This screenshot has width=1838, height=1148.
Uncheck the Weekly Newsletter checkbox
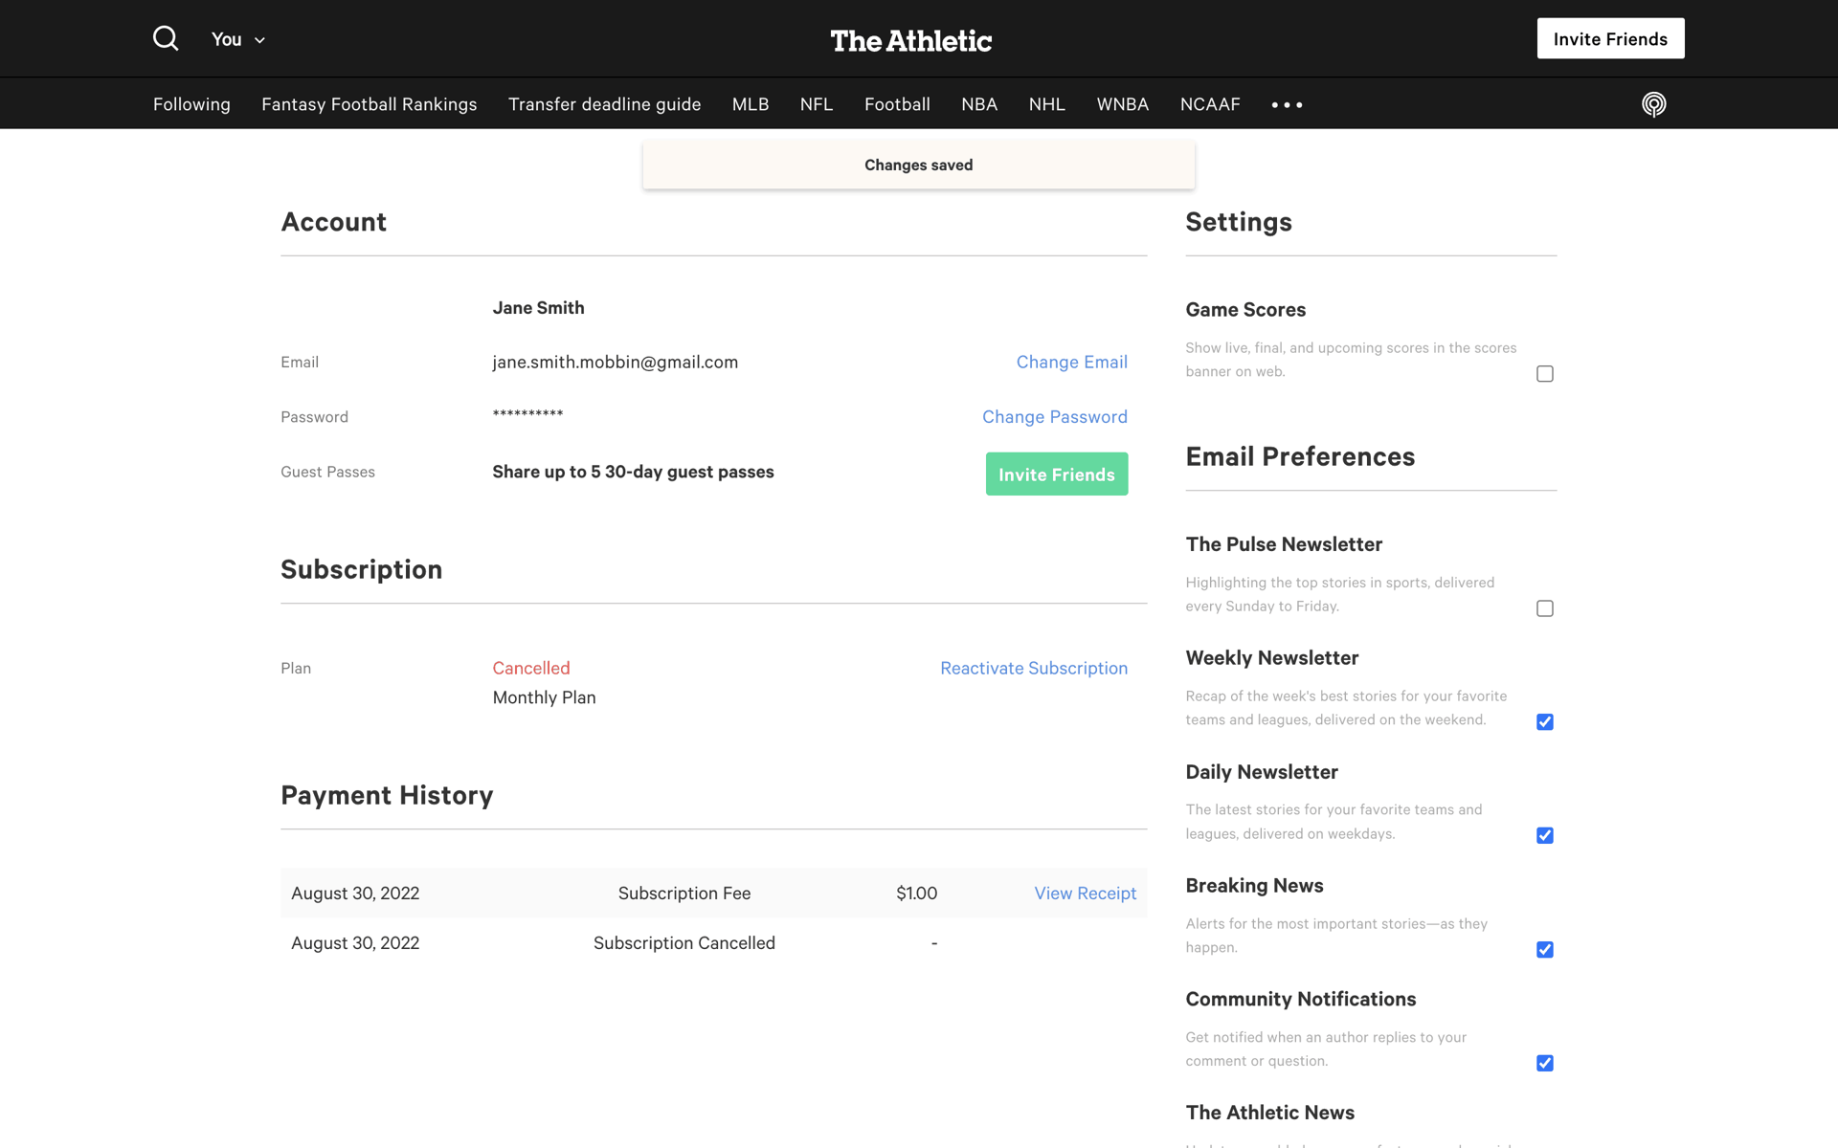click(1544, 722)
